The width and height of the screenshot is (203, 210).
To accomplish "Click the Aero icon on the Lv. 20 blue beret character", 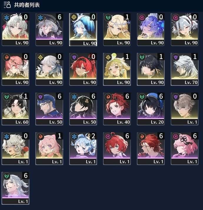I will (x=142, y=97).
